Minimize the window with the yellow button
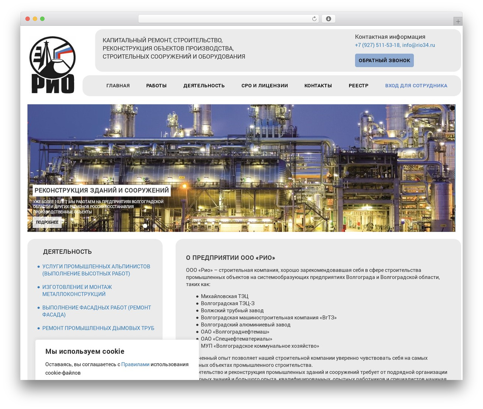The image size is (483, 409). (x=35, y=19)
